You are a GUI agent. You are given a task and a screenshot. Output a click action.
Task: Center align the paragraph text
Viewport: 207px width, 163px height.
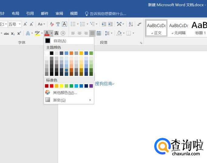pyautogui.click(x=80, y=33)
